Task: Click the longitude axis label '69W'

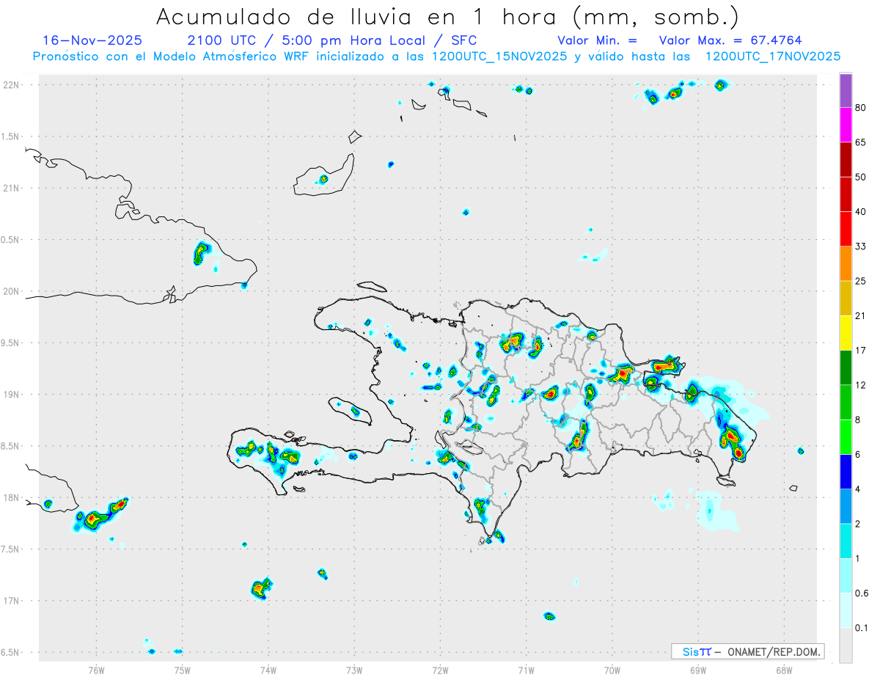Action: [698, 670]
